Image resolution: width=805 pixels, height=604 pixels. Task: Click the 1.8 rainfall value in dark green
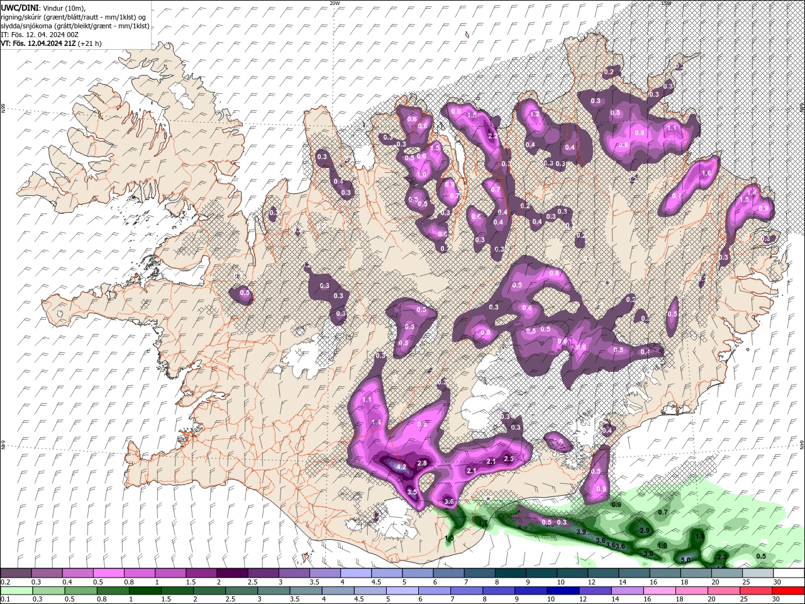(x=700, y=537)
